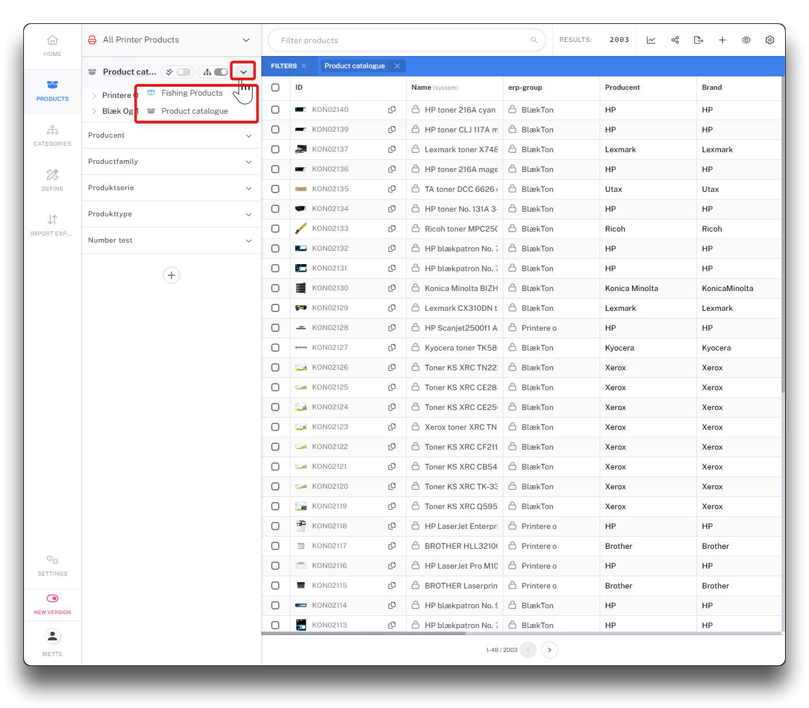This screenshot has height=708, width=809.
Task: Go to next page of results
Action: (549, 650)
